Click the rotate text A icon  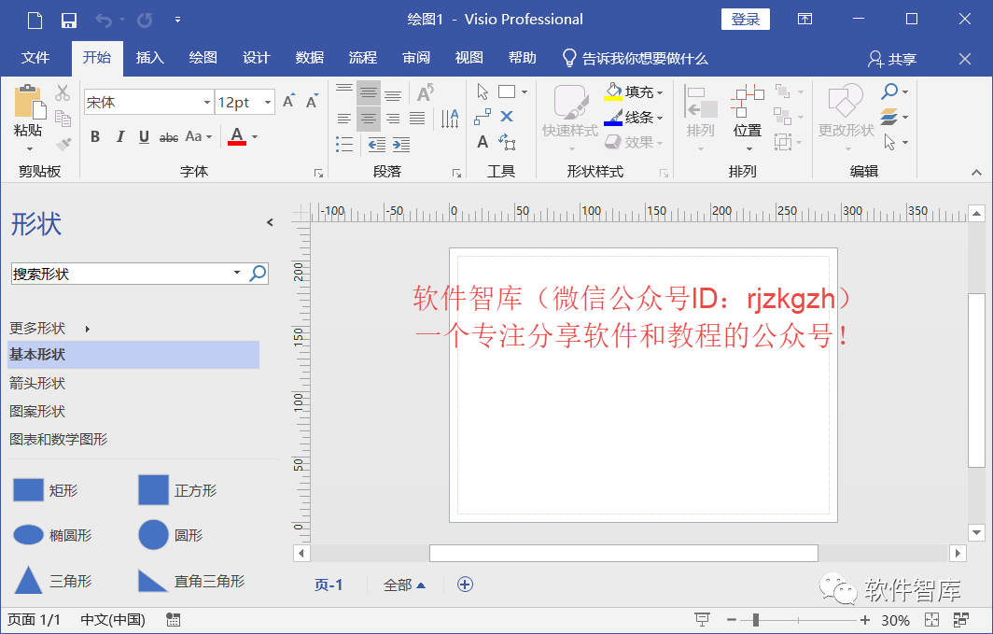point(426,93)
